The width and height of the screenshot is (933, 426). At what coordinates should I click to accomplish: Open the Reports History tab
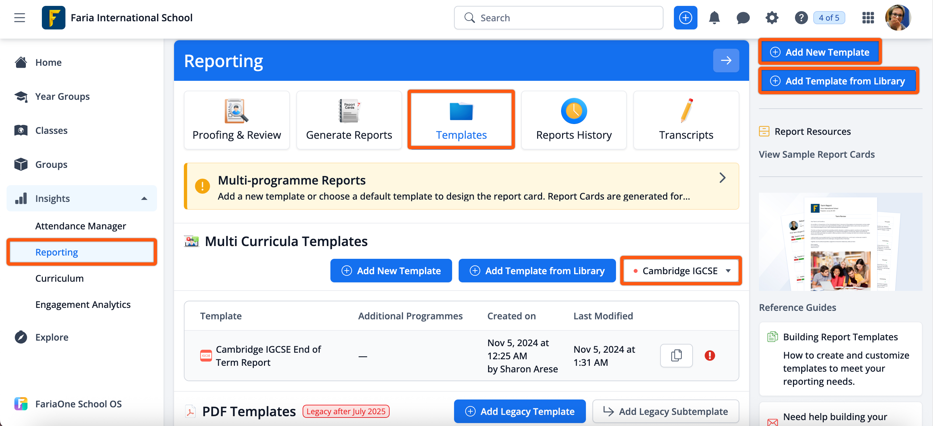click(x=573, y=120)
